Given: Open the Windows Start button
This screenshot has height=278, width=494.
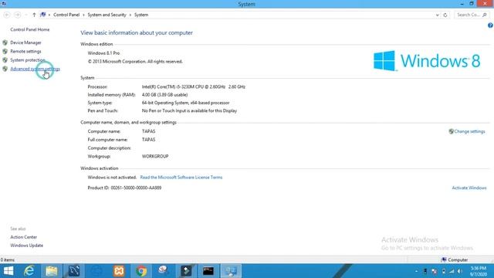Looking at the screenshot, I should [8, 271].
